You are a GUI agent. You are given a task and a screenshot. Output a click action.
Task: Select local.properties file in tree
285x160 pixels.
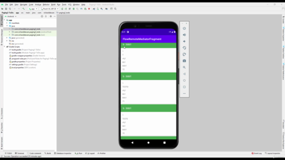click(22, 68)
